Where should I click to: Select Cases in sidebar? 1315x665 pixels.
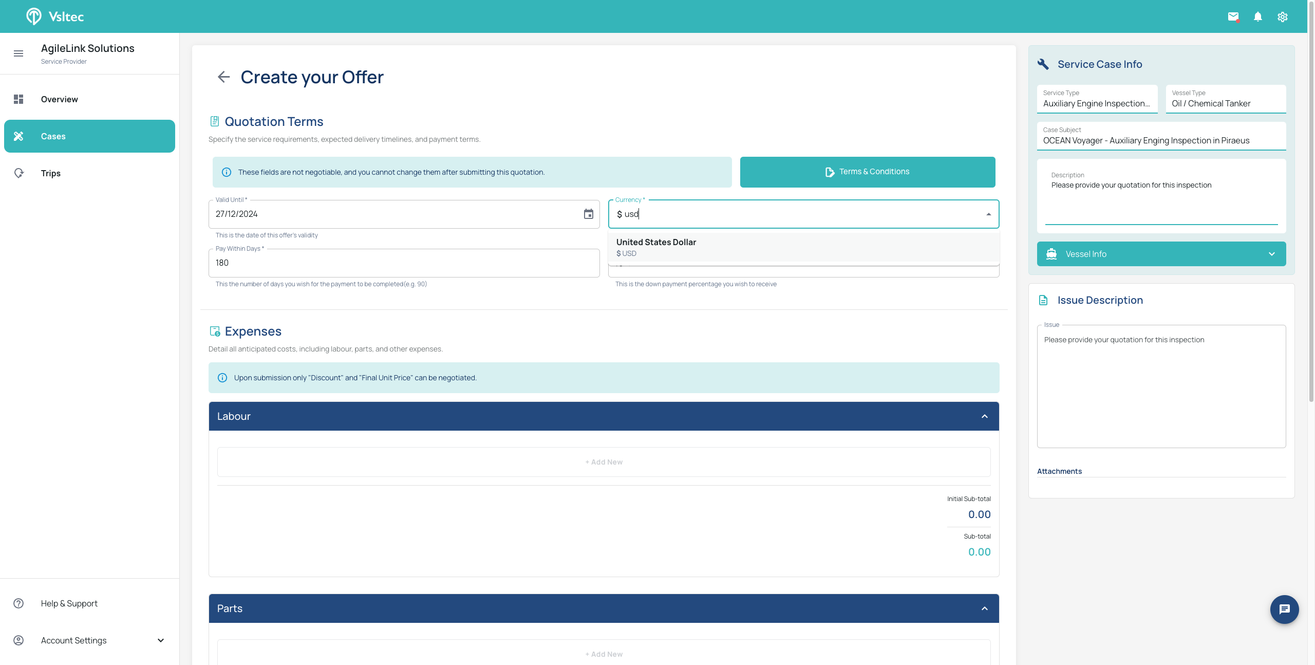89,136
